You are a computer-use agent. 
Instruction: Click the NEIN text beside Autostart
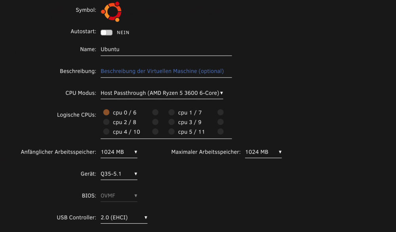[x=123, y=32]
